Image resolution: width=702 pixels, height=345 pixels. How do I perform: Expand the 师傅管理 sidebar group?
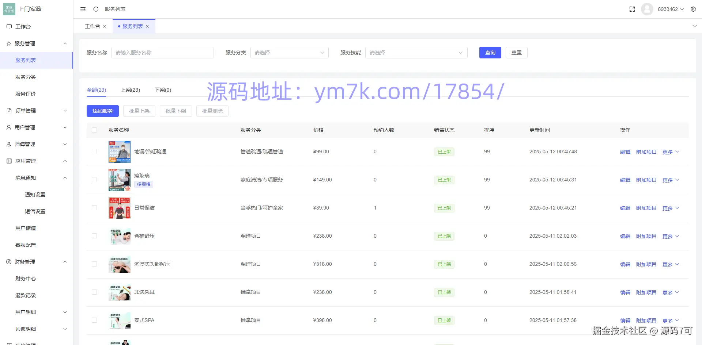coord(65,144)
